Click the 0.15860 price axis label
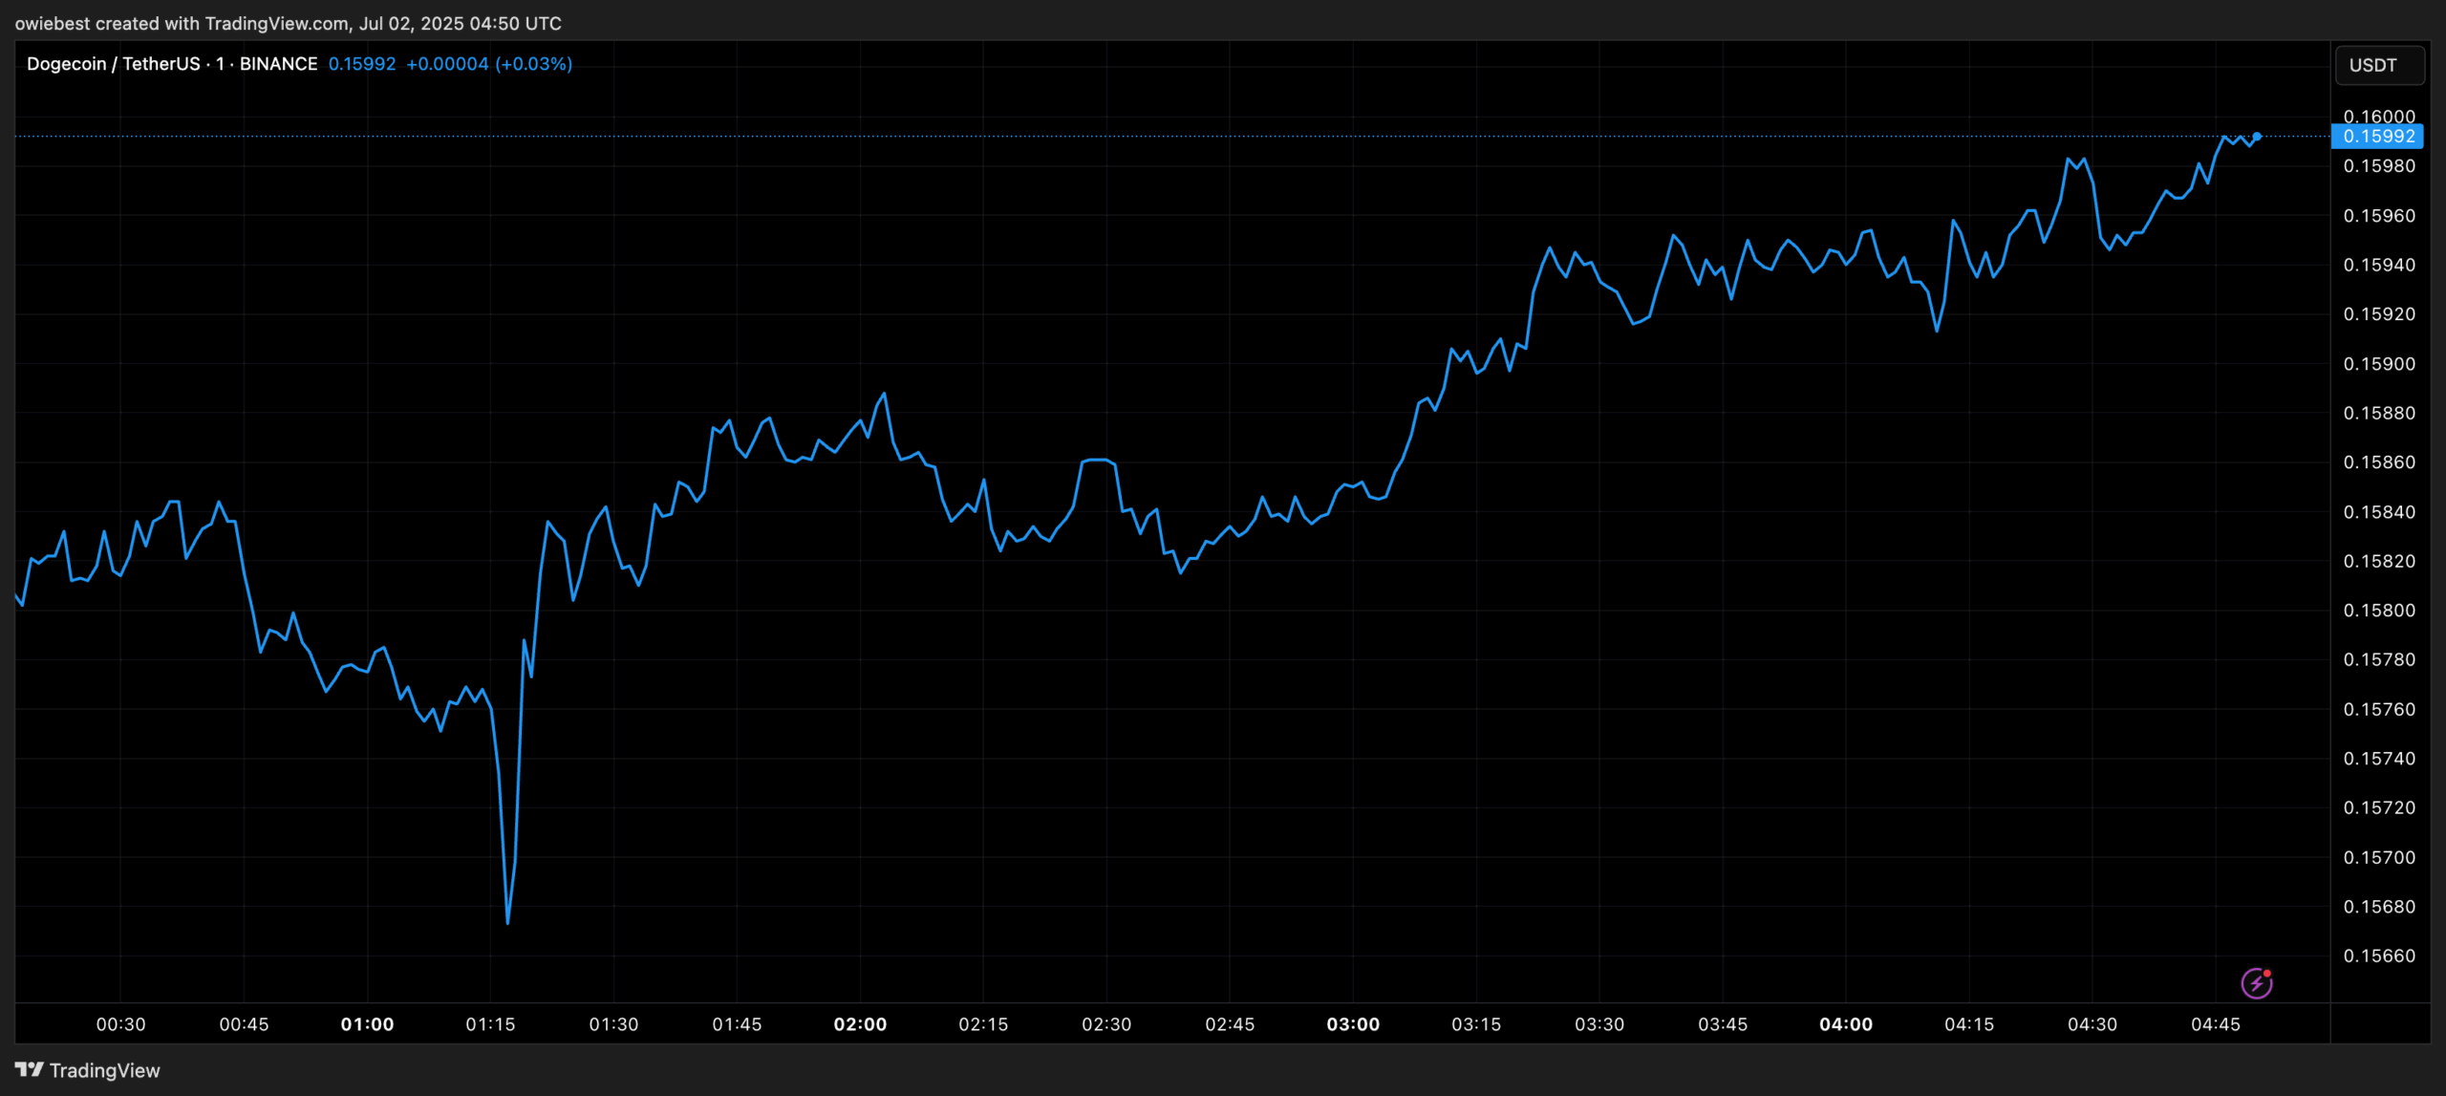 pos(2379,462)
